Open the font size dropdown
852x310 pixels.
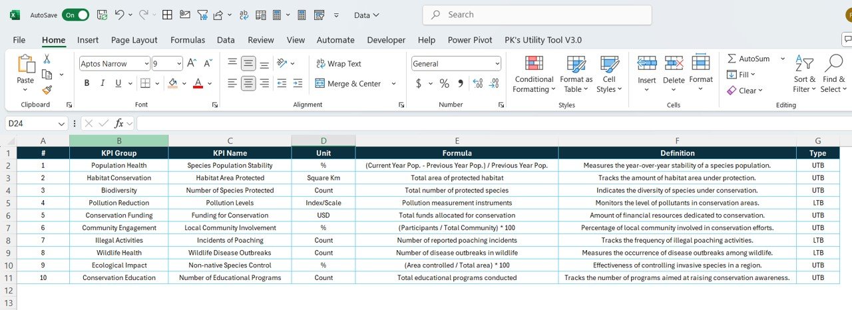[167, 64]
